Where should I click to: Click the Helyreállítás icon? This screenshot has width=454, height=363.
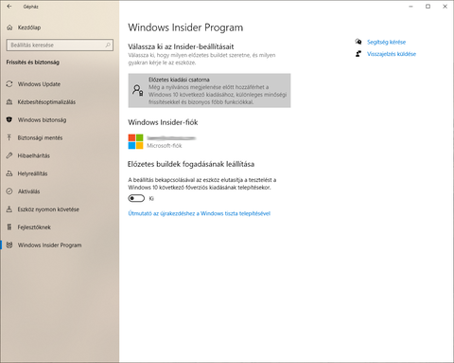point(9,173)
